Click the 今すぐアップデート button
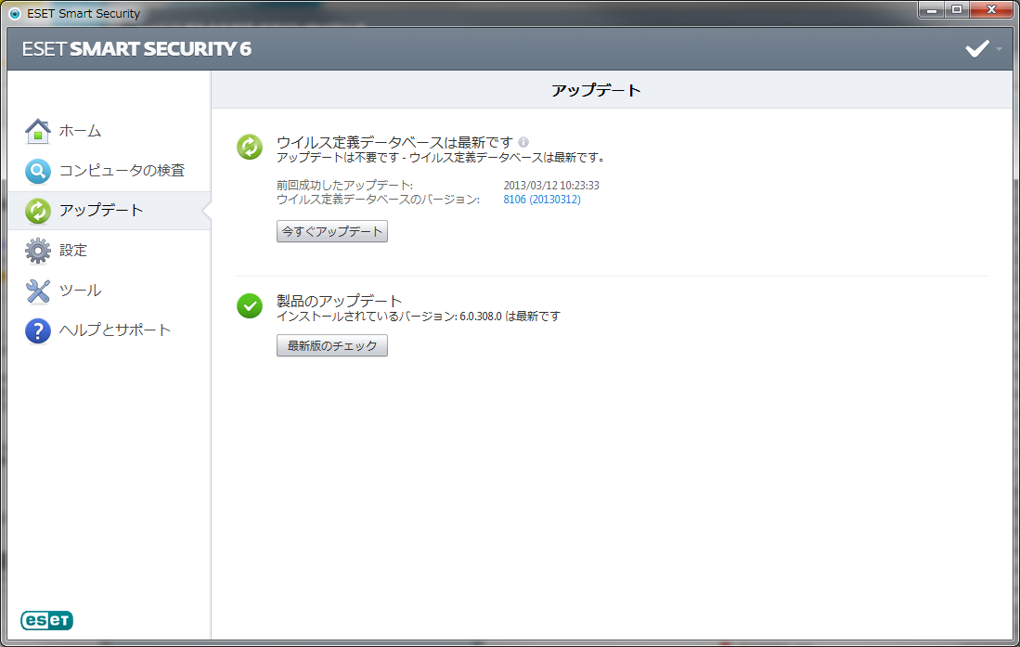This screenshot has height=647, width=1020. click(331, 231)
